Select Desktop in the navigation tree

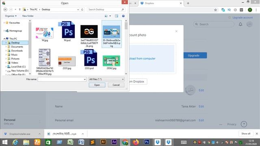coord(15,43)
